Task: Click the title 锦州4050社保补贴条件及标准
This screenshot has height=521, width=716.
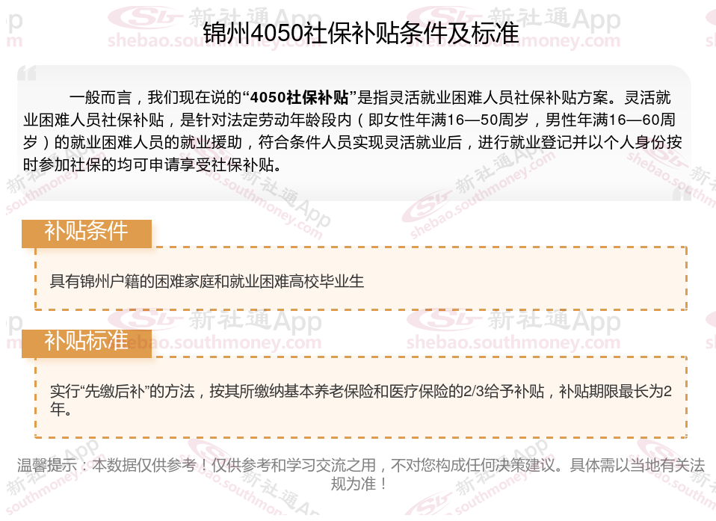Action: [361, 33]
